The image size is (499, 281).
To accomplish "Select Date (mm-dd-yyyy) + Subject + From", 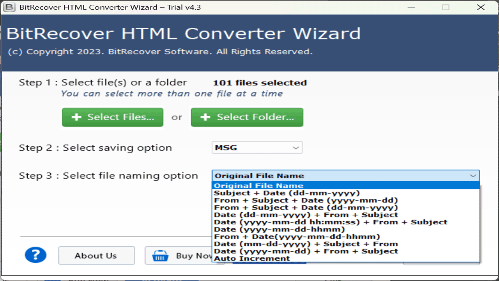I will (x=346, y=244).
